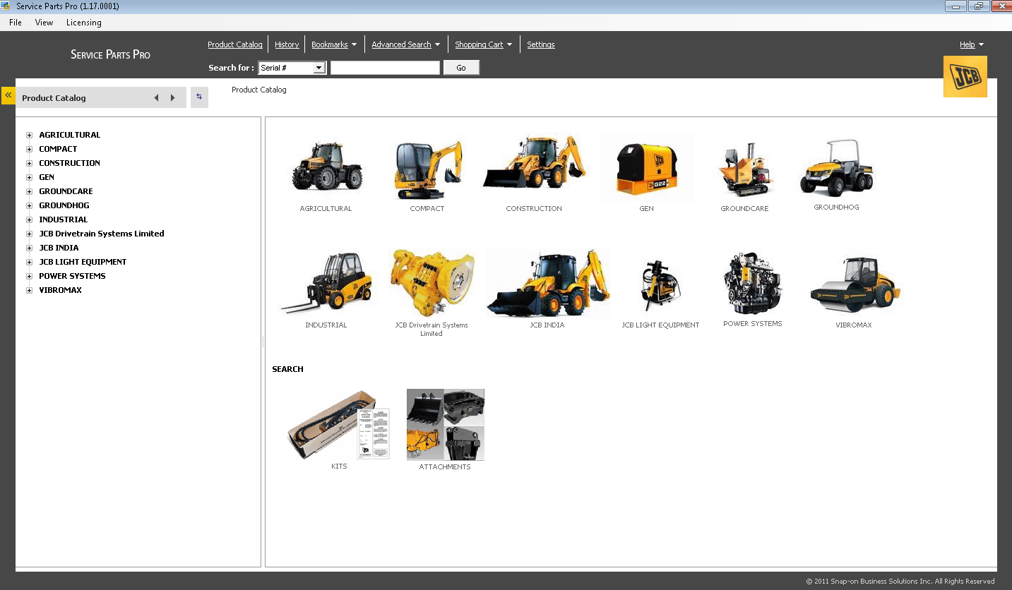The image size is (1012, 590).
Task: Open the Shopping Cart menu
Action: click(x=483, y=44)
